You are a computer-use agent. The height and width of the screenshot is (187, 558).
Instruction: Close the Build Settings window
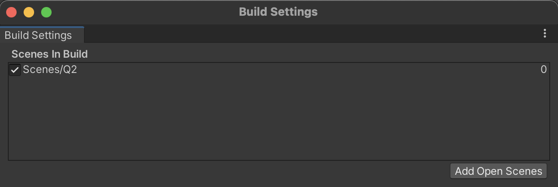11,12
